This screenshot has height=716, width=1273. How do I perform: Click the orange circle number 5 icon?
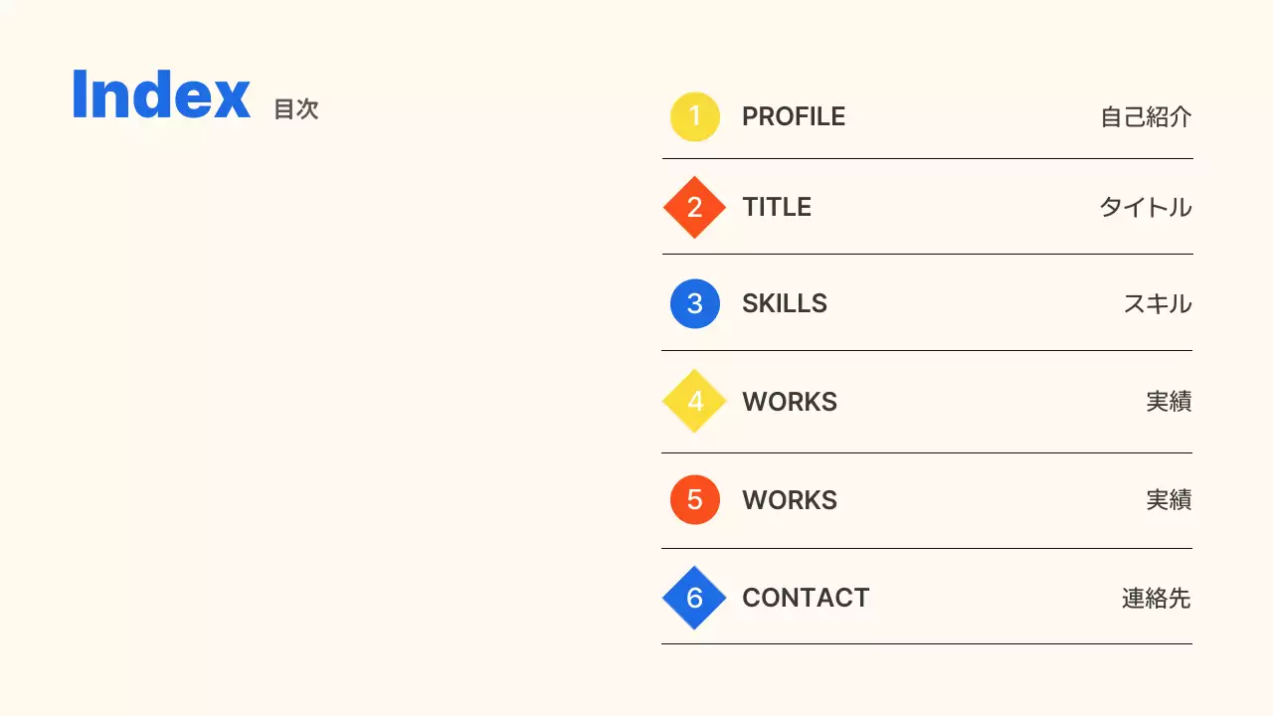click(694, 499)
